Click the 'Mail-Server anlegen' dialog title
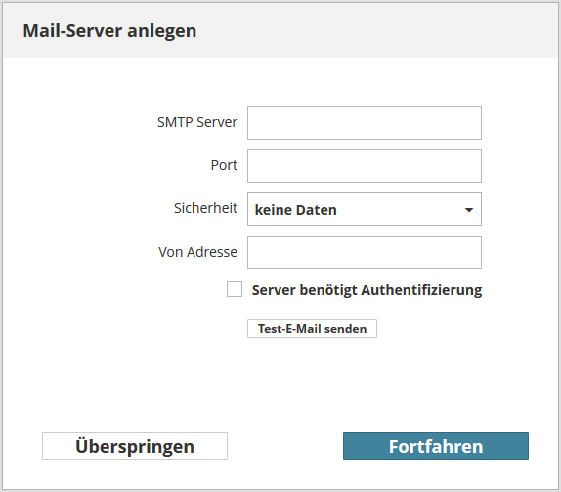Viewport: 561px width, 492px height. [x=109, y=30]
